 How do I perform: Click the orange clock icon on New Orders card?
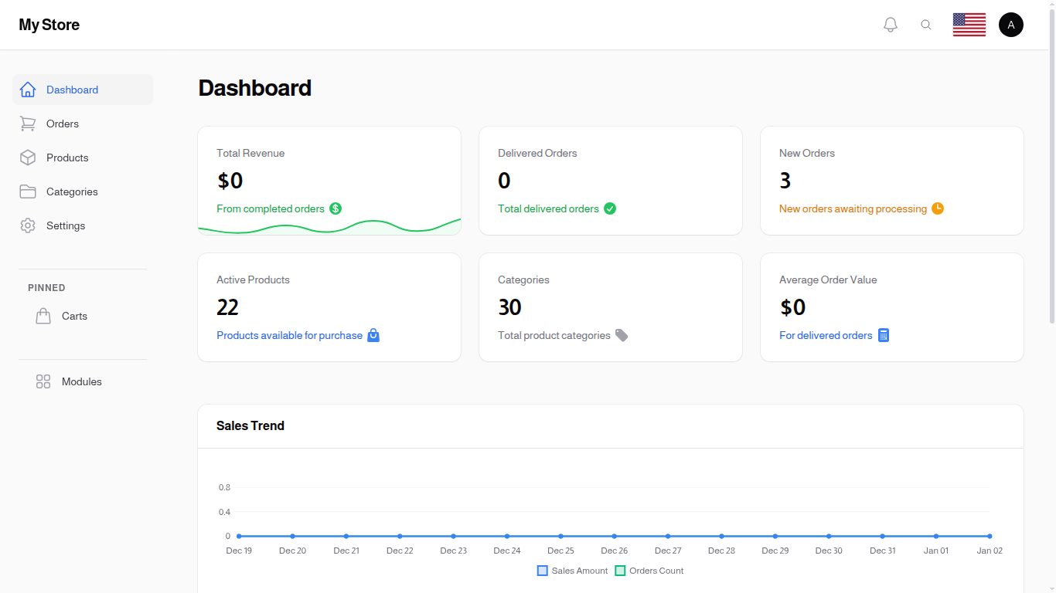938,208
